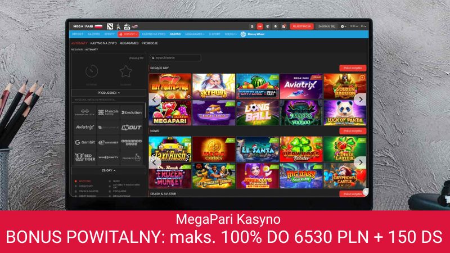Expand the Megagames menu in blue bar
The image size is (450, 253).
tap(195, 34)
